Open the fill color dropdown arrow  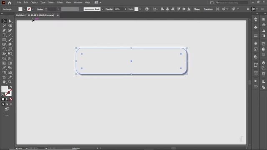click(x=24, y=9)
